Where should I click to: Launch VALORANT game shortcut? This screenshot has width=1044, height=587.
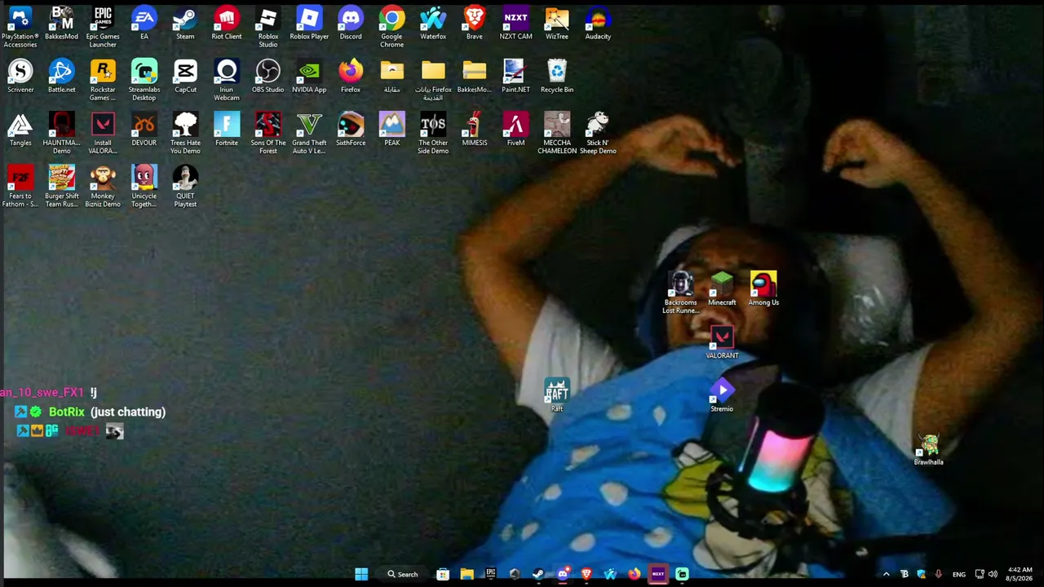tap(722, 342)
